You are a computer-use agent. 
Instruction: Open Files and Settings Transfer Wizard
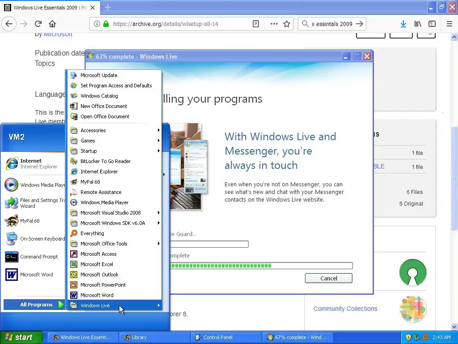click(x=34, y=203)
